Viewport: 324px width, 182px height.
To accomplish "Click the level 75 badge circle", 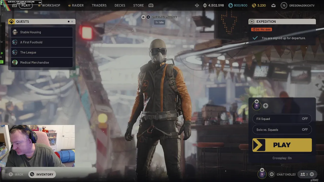I will point(284,5).
